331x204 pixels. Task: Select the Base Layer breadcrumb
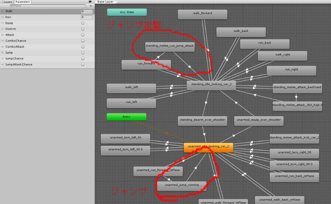point(106,2)
